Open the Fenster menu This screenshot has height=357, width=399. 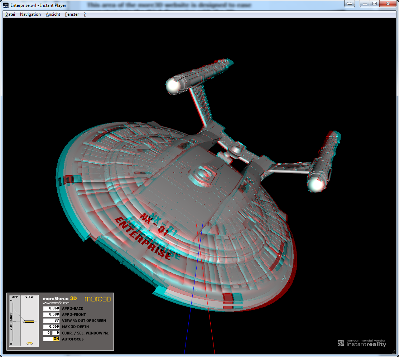(72, 14)
